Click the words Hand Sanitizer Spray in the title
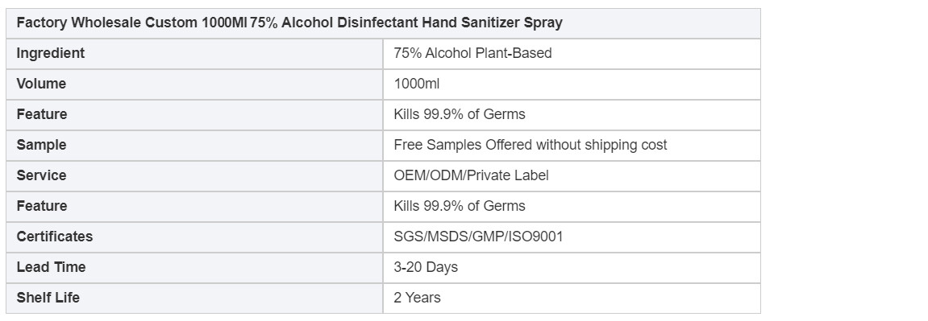 [492, 23]
